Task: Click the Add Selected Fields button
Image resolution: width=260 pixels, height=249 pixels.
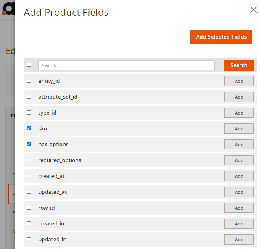Action: 221,37
